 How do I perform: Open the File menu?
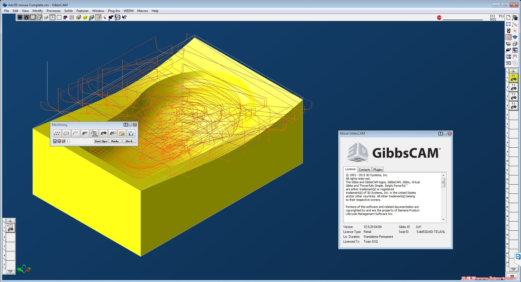tap(7, 11)
